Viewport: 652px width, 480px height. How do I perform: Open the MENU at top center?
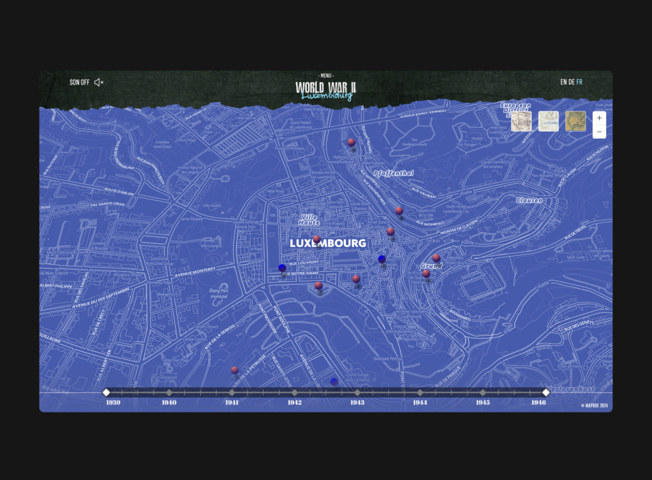click(326, 76)
